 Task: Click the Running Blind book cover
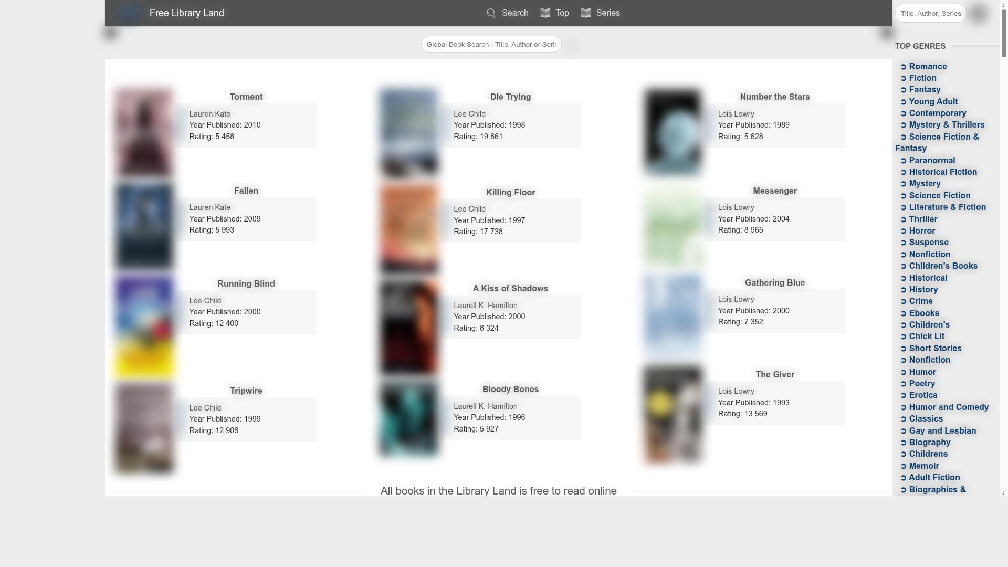coord(144,327)
